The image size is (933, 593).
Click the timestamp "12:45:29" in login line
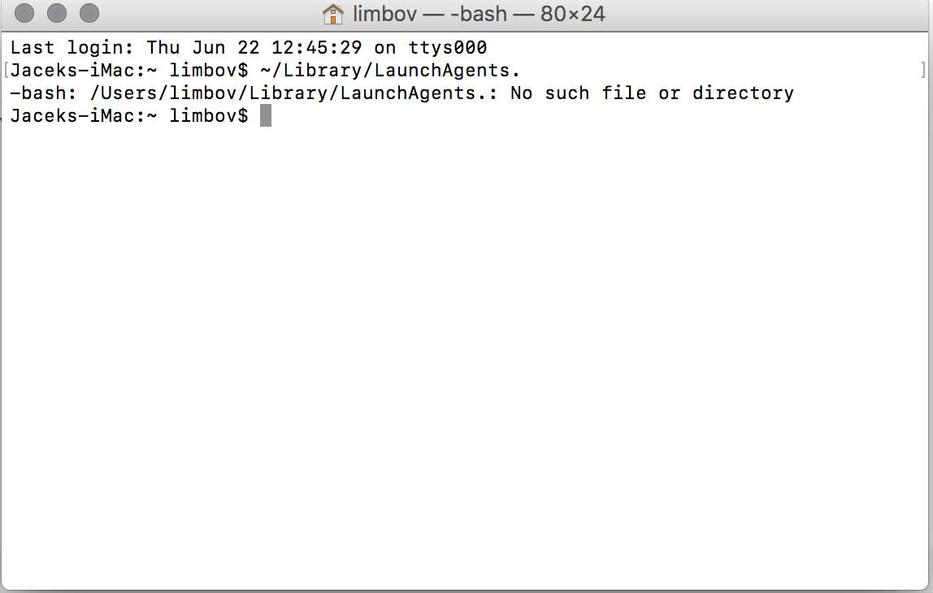coord(317,48)
